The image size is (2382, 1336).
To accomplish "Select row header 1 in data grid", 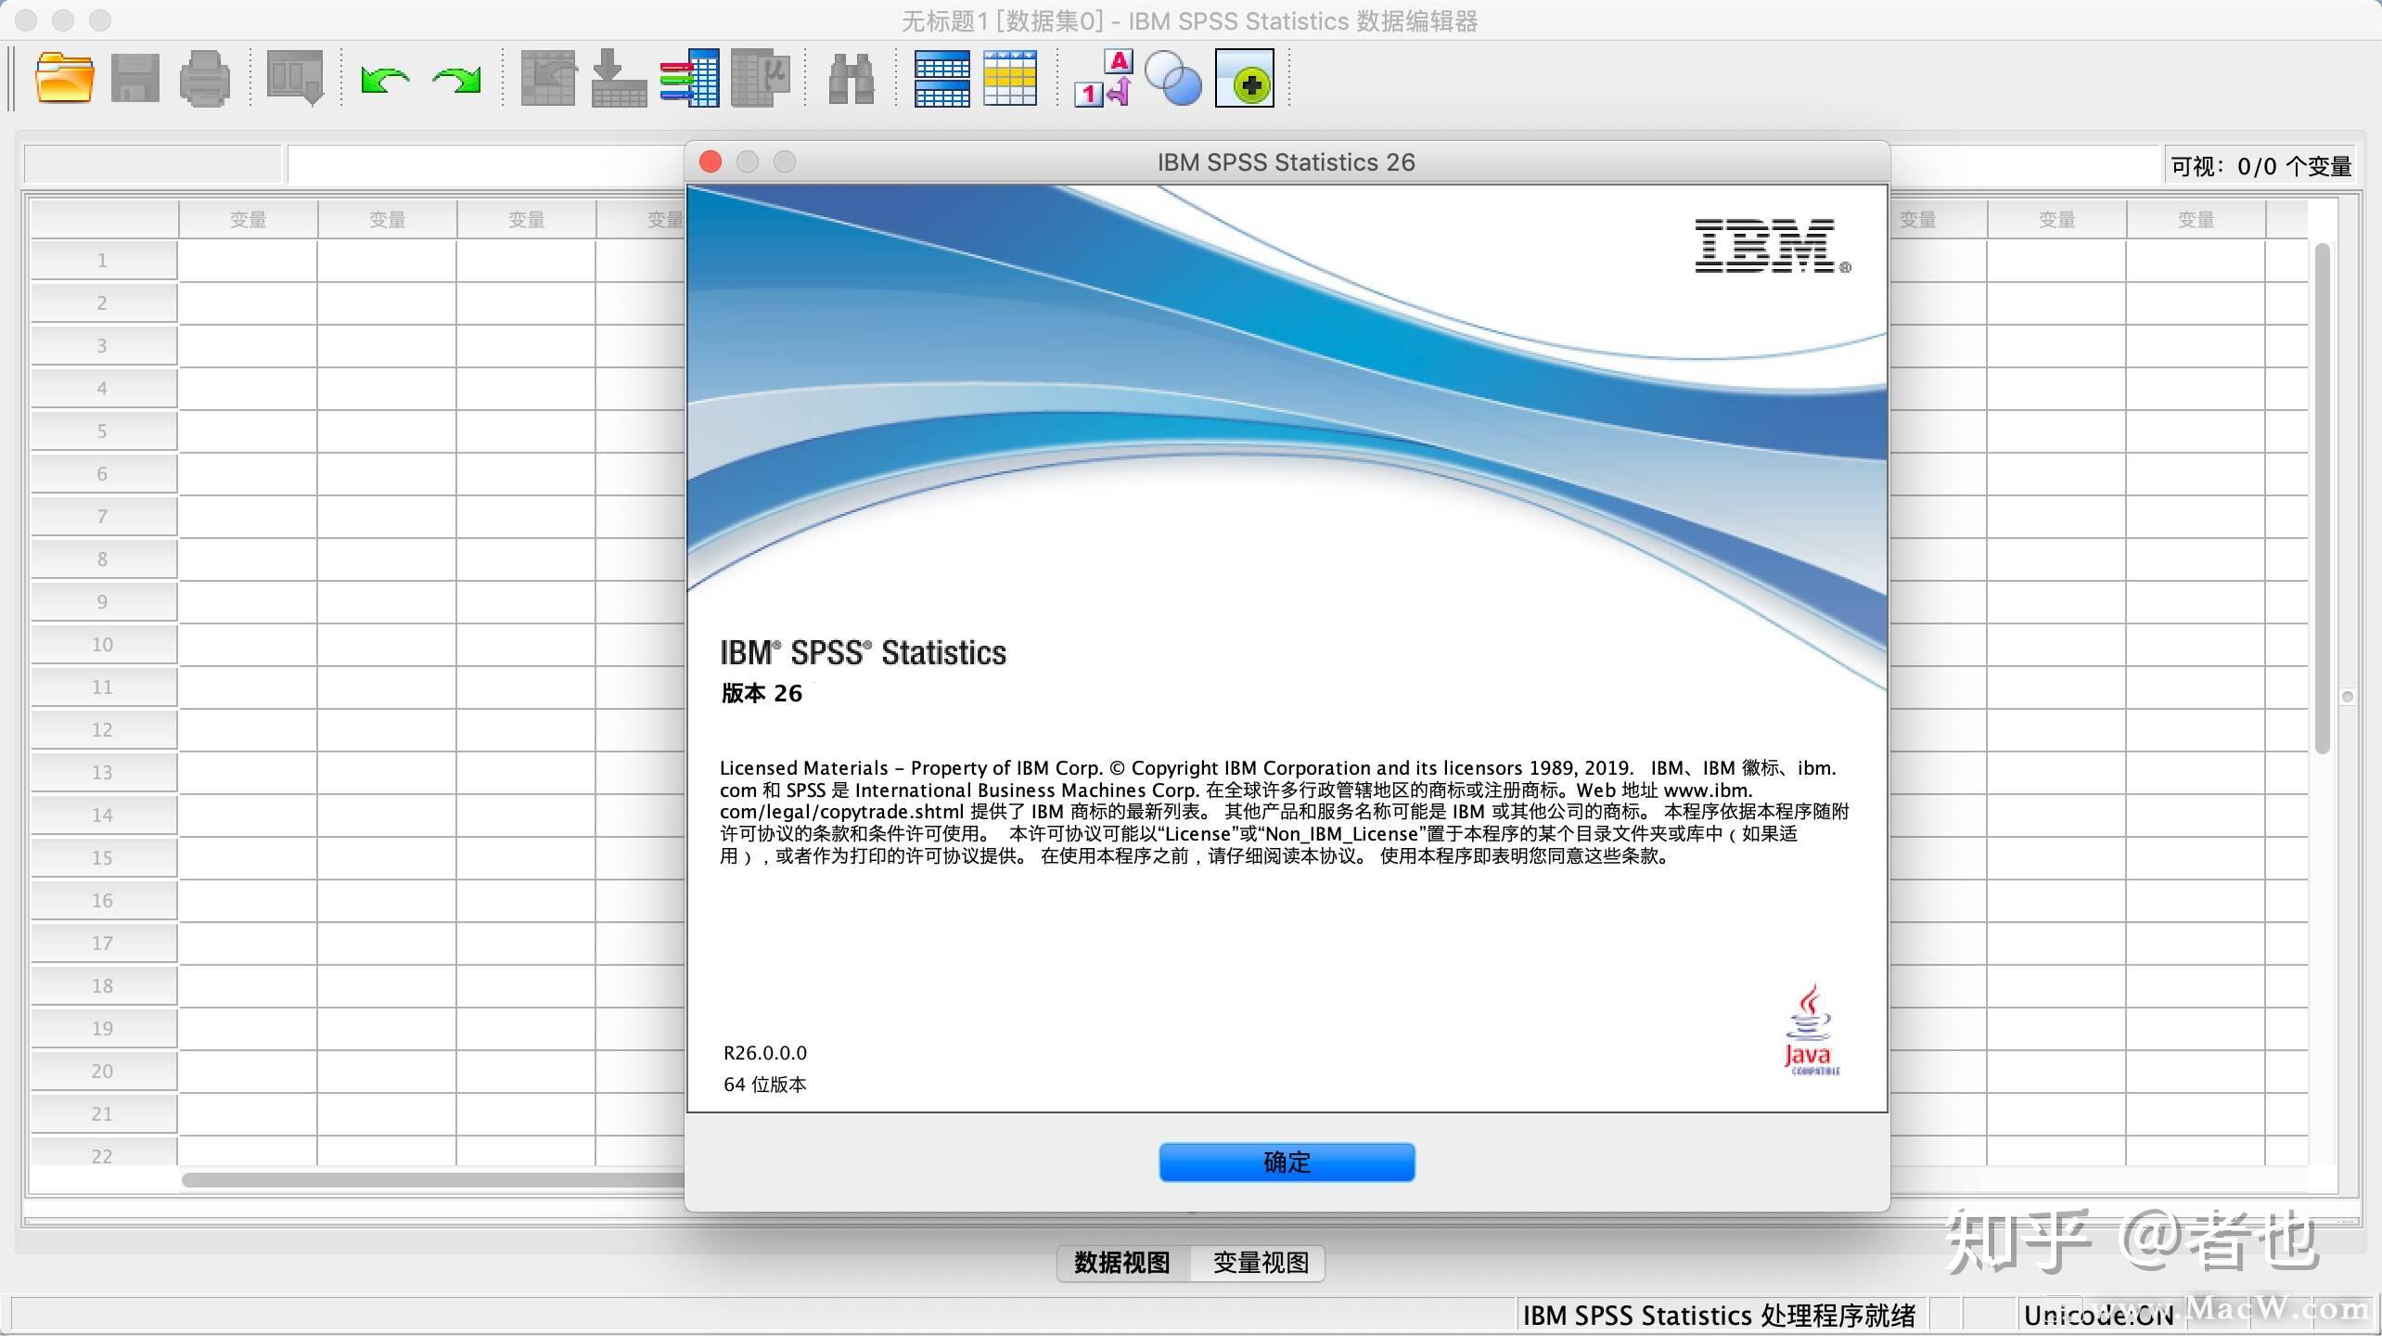I will (x=103, y=261).
